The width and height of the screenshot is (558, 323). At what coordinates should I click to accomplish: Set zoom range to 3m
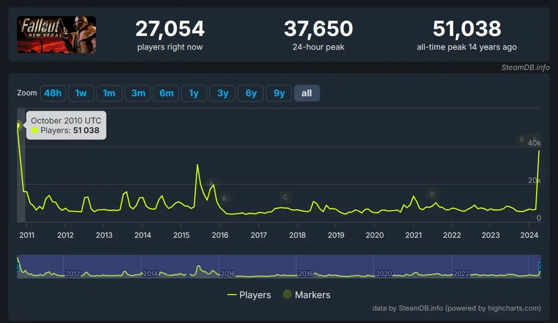tap(138, 93)
